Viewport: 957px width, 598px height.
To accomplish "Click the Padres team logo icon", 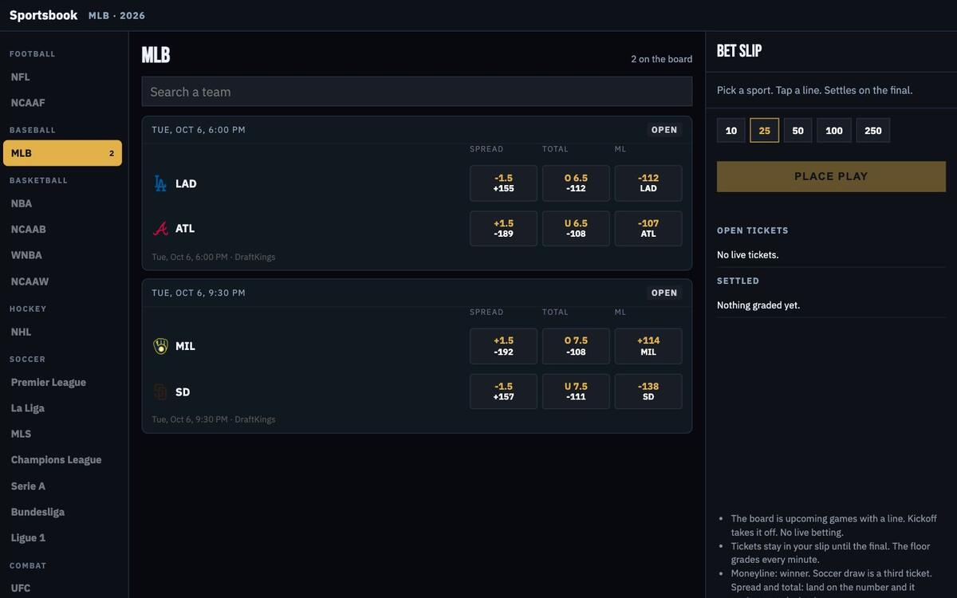I will pos(160,391).
